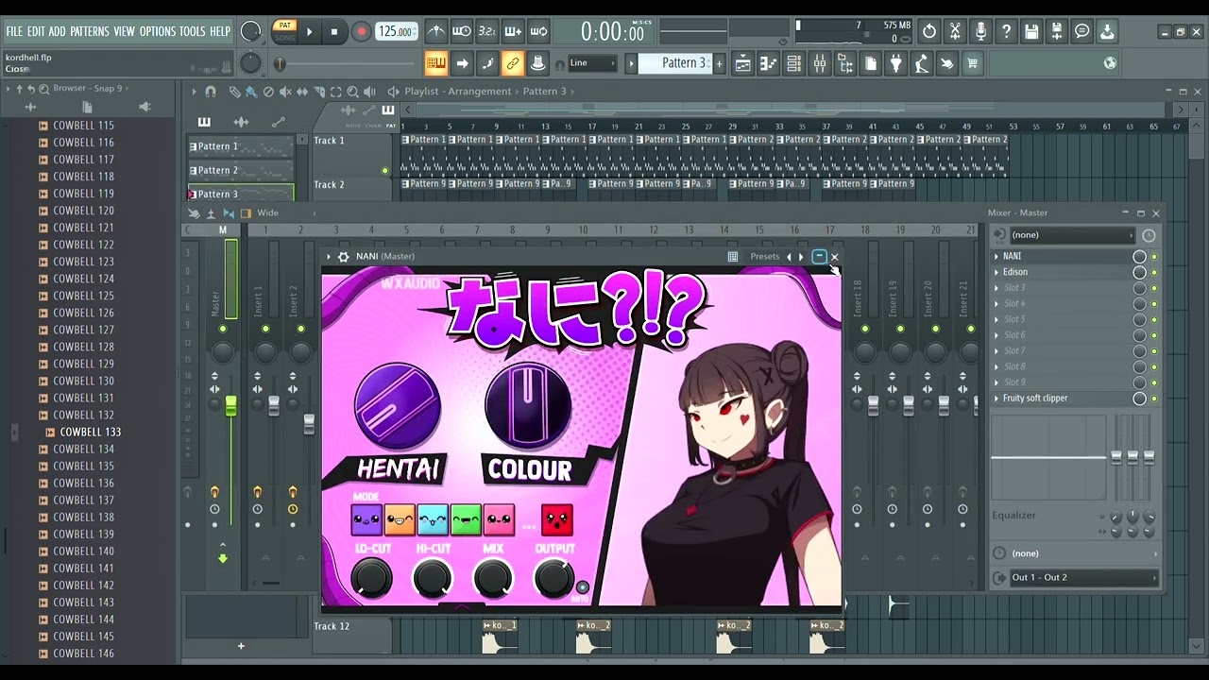Open the ADD menu

click(58, 31)
